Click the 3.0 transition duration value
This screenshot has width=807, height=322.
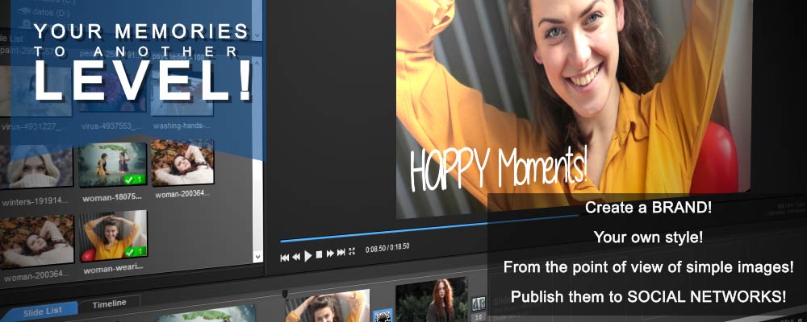coord(479,316)
